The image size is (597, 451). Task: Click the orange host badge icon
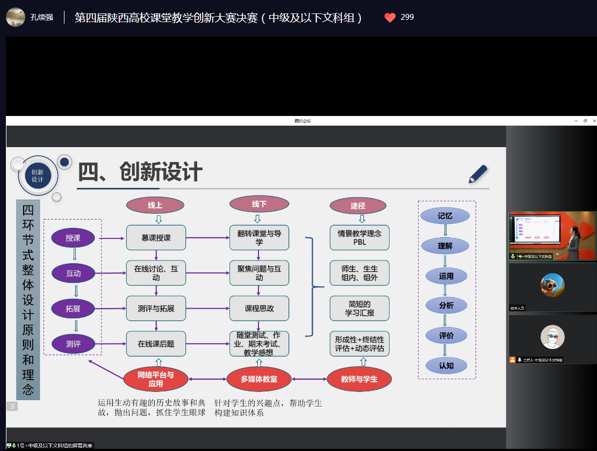point(513,360)
